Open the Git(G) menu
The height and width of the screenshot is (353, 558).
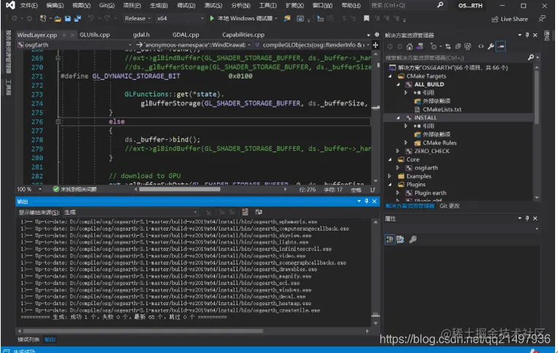(x=106, y=5)
